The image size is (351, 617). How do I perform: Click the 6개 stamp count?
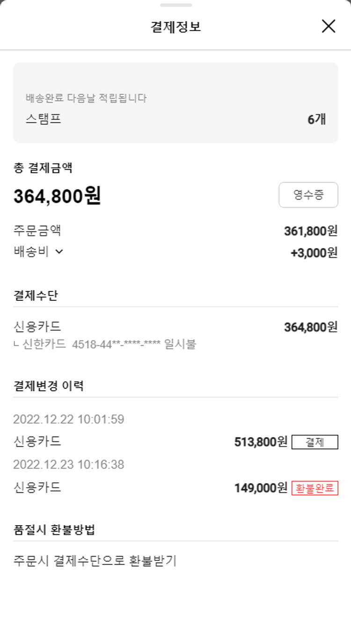coord(316,119)
